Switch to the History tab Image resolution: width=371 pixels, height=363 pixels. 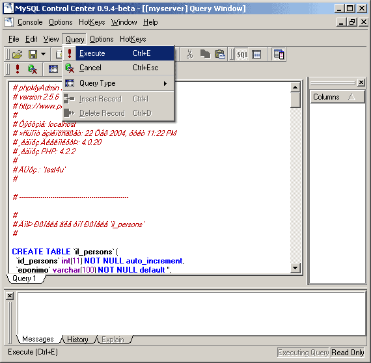click(78, 340)
